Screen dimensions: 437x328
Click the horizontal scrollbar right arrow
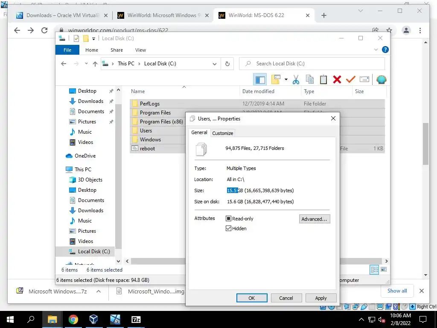pos(386,261)
